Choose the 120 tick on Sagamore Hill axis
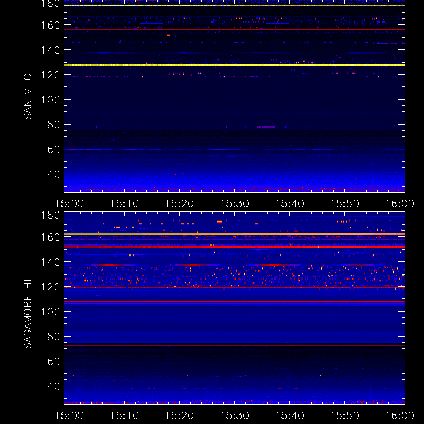The width and height of the screenshot is (424, 424). (50, 287)
